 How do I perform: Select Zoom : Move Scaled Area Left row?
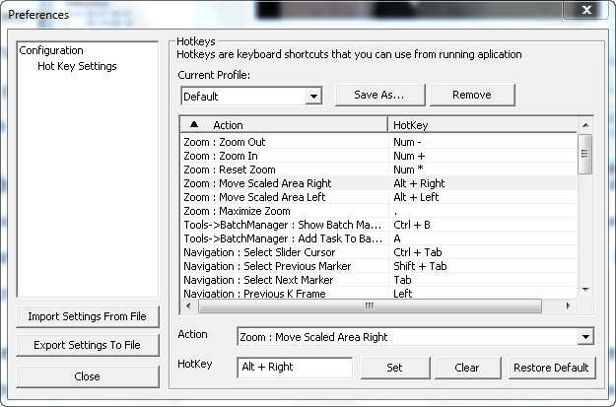379,197
